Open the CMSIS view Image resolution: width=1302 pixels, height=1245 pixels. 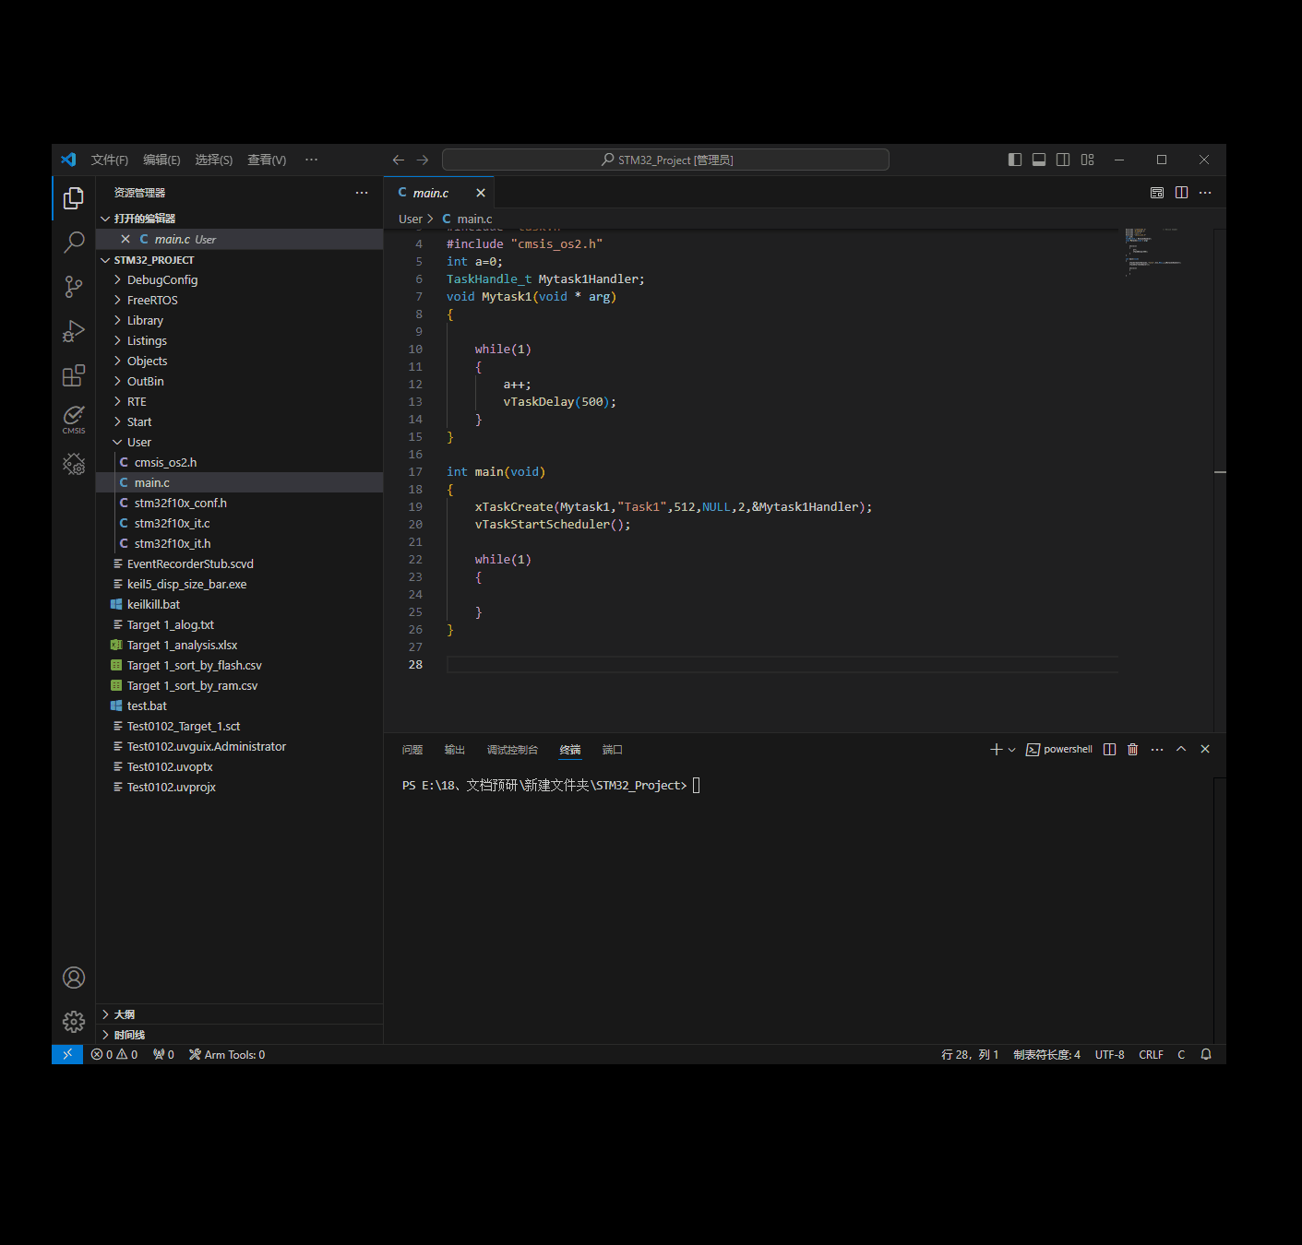(74, 419)
